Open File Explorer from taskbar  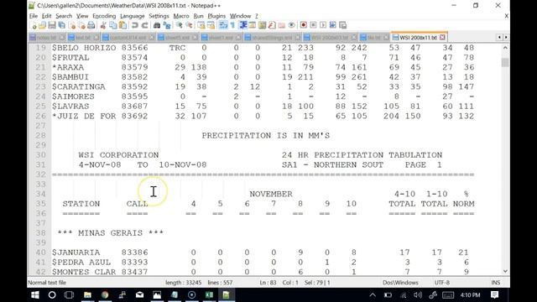[x=87, y=294]
